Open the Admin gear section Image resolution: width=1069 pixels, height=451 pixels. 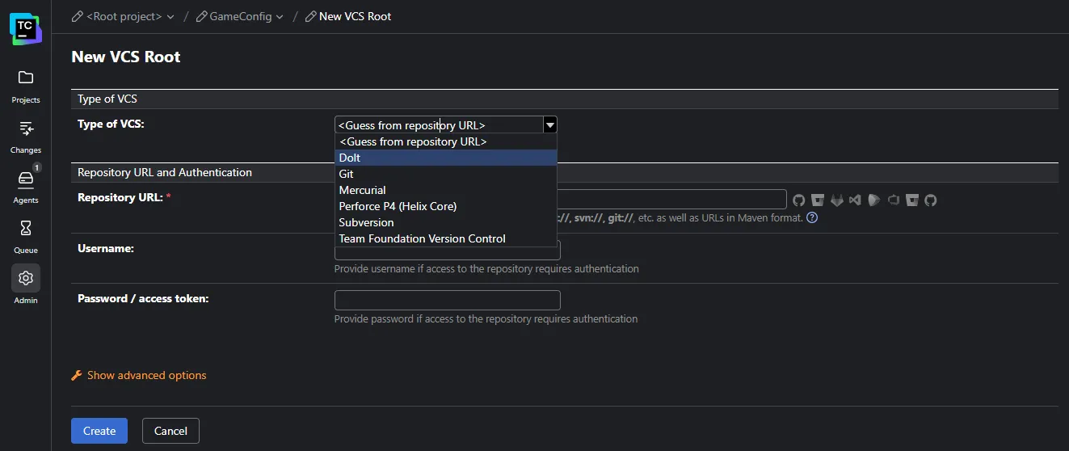click(26, 286)
